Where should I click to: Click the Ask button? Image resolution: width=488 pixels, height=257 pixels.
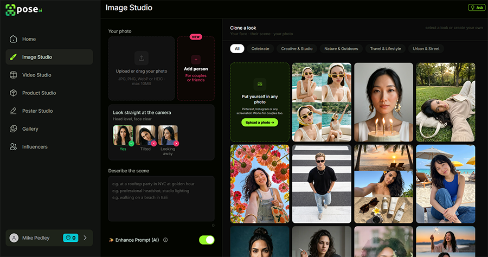477,8
